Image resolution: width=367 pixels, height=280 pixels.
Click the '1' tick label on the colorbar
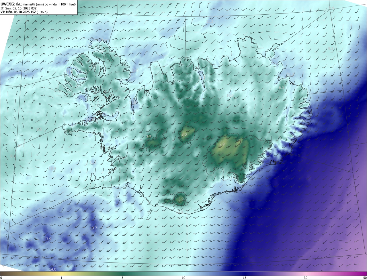pyautogui.click(x=61, y=278)
